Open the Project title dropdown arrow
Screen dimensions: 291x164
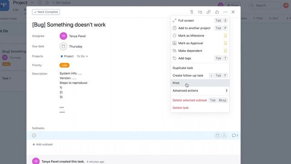pyautogui.click(x=32, y=3)
